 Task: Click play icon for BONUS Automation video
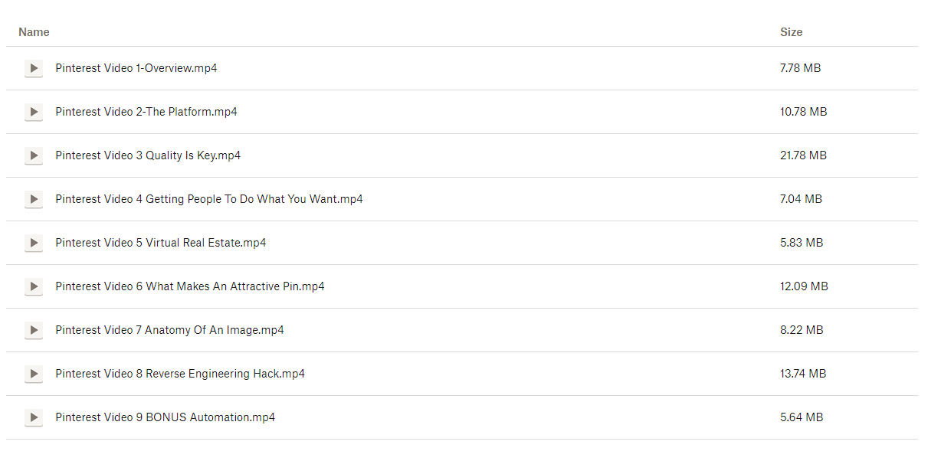click(33, 418)
